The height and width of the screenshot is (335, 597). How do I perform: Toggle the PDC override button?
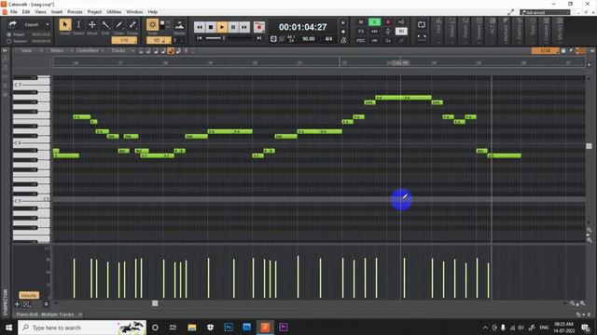[361, 40]
